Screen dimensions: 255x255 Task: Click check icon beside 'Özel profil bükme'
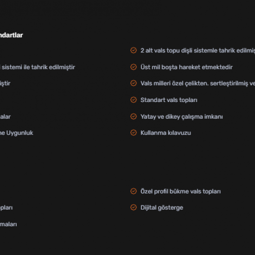(x=134, y=191)
